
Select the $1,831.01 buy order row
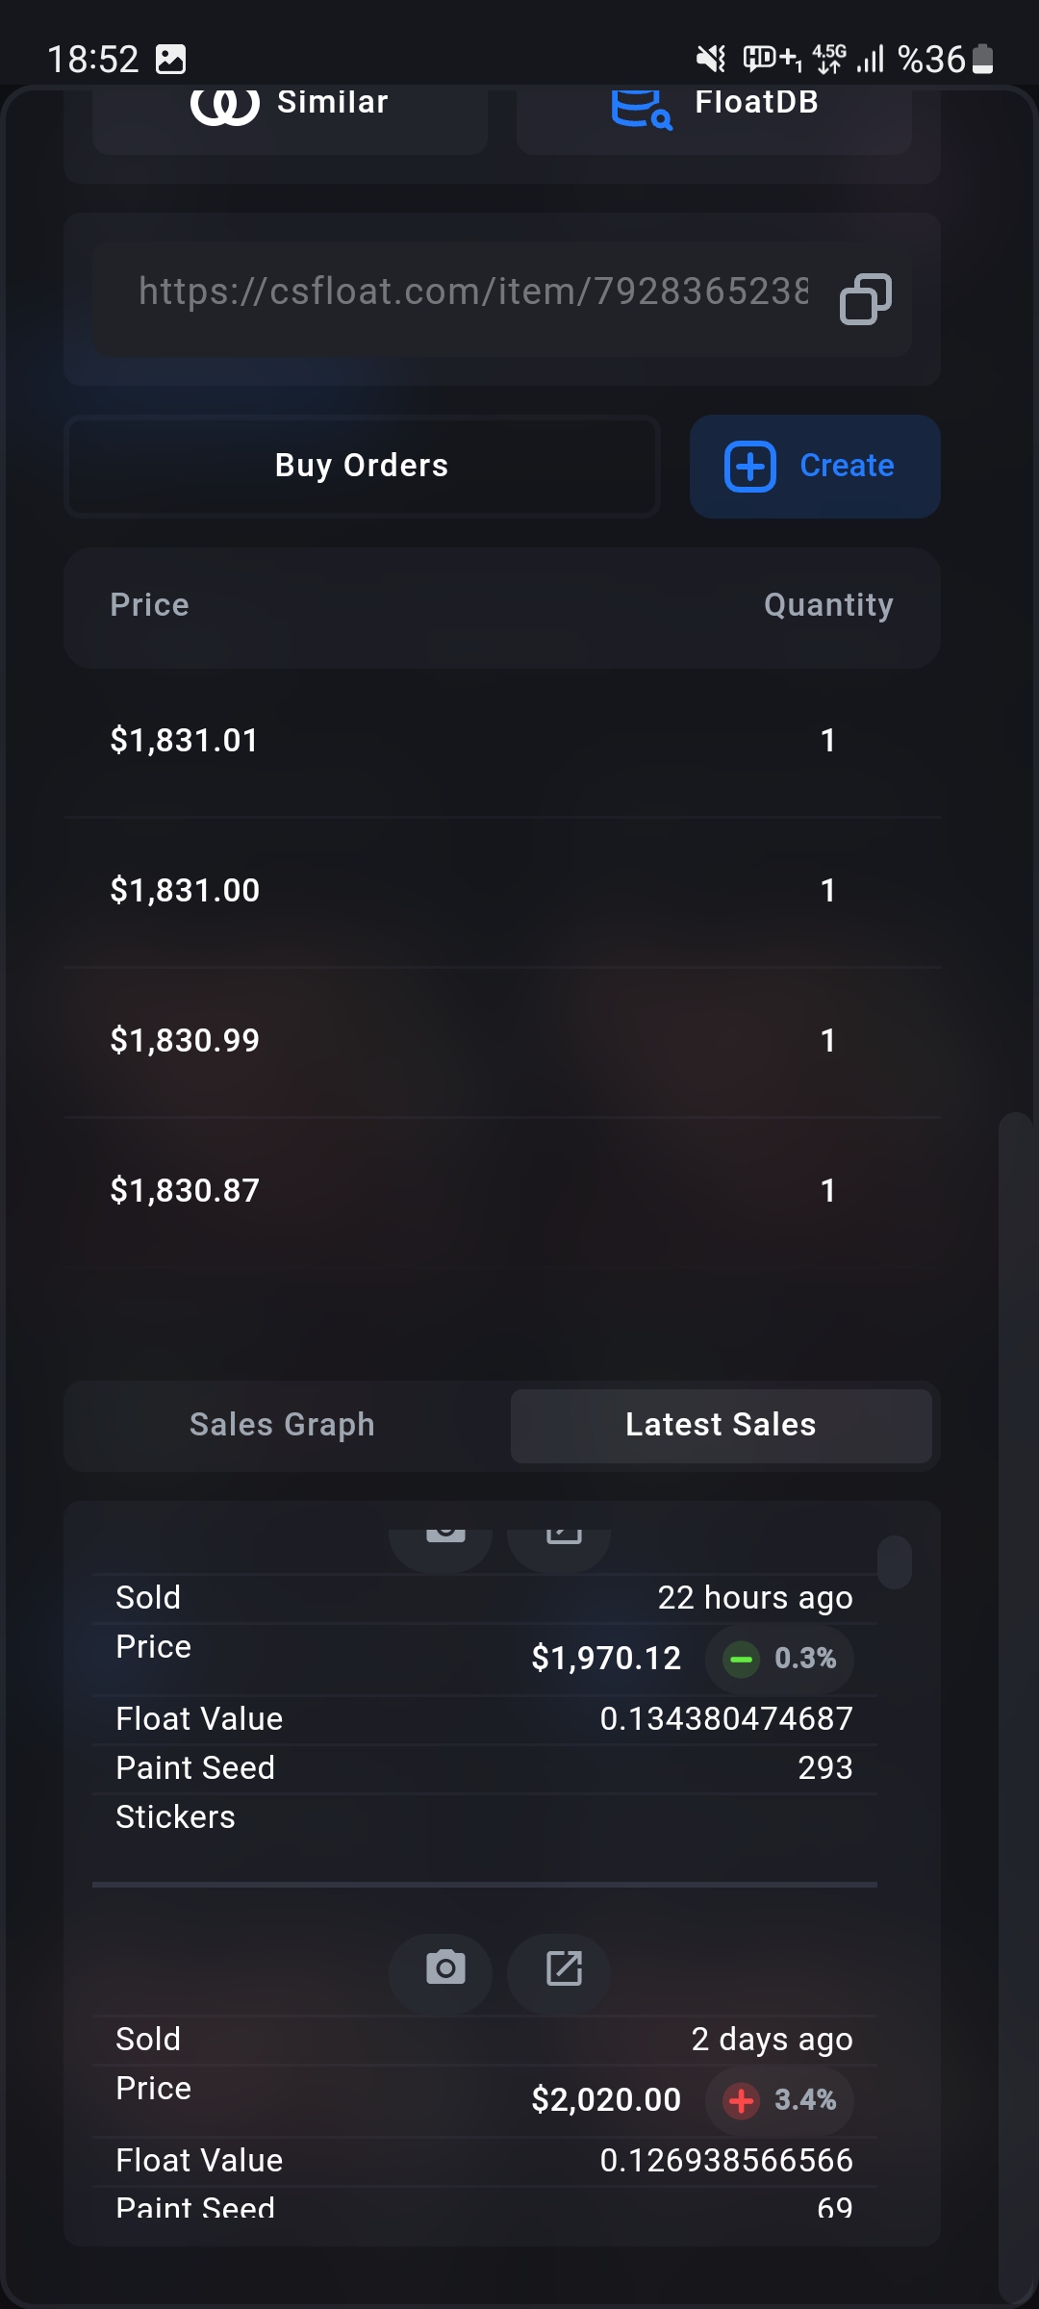(x=501, y=741)
